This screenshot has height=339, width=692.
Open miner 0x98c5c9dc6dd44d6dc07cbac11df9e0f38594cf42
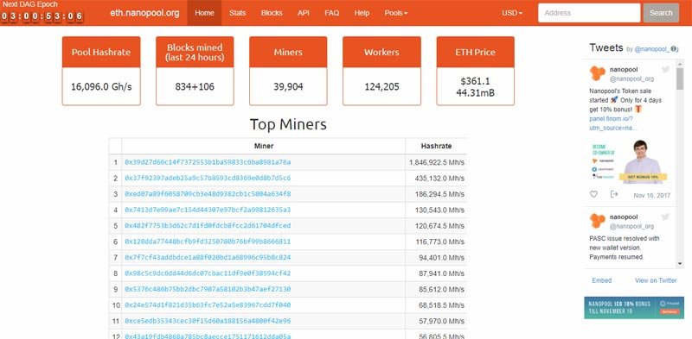tap(208, 273)
